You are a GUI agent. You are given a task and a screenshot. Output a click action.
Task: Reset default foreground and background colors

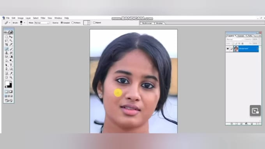coord(5,87)
